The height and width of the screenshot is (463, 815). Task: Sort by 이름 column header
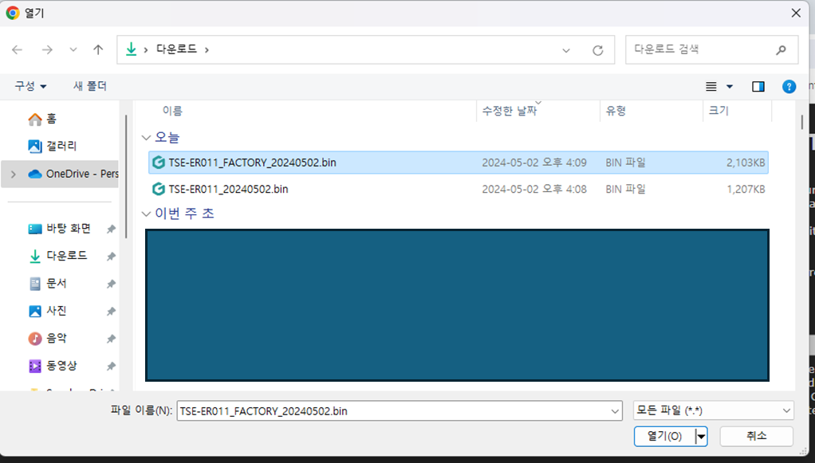click(172, 111)
